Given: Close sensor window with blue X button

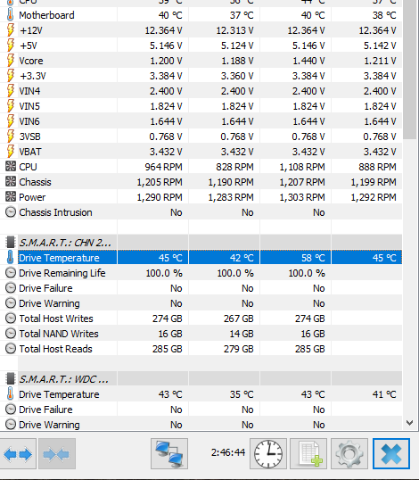Looking at the screenshot, I should pos(391,453).
